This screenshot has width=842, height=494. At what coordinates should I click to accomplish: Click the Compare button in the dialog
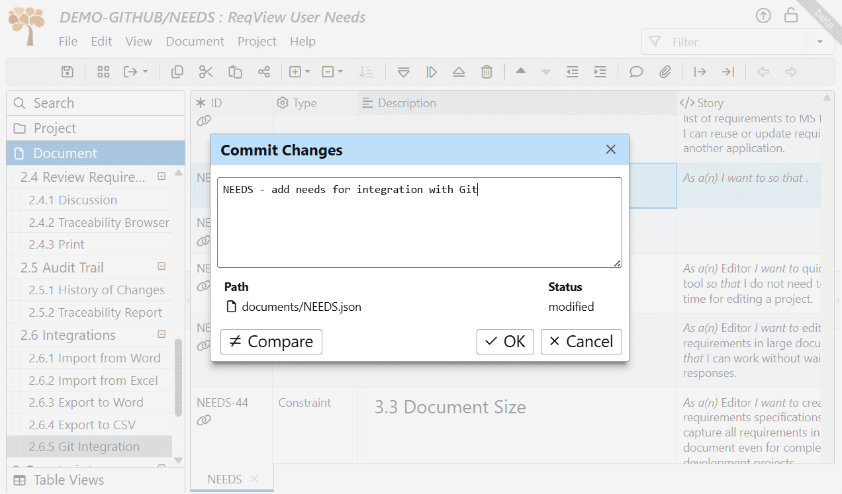click(271, 342)
